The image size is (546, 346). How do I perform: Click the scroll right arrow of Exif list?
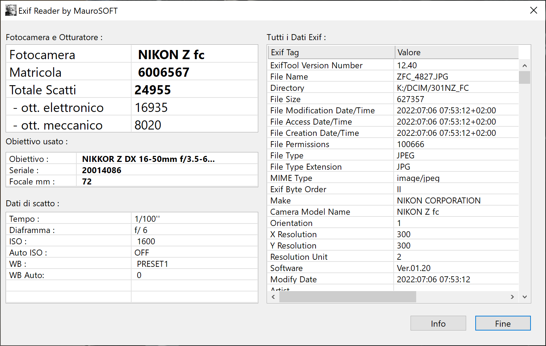512,297
